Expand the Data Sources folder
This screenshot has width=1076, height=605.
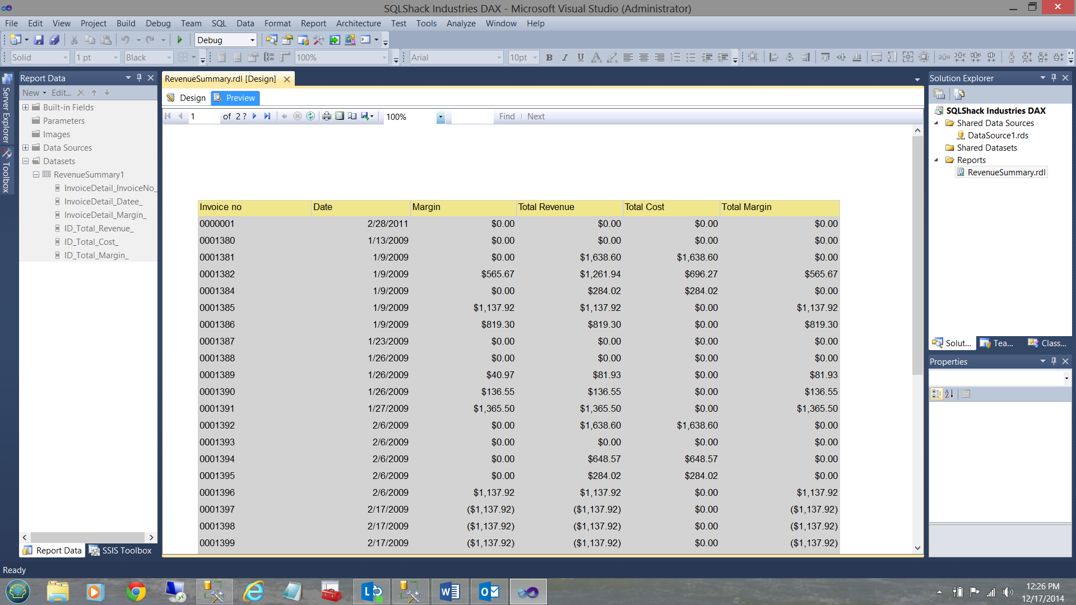point(25,147)
